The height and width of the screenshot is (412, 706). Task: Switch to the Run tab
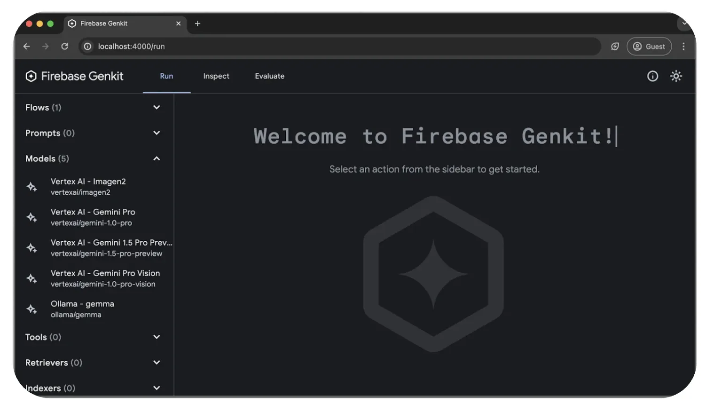pos(166,76)
